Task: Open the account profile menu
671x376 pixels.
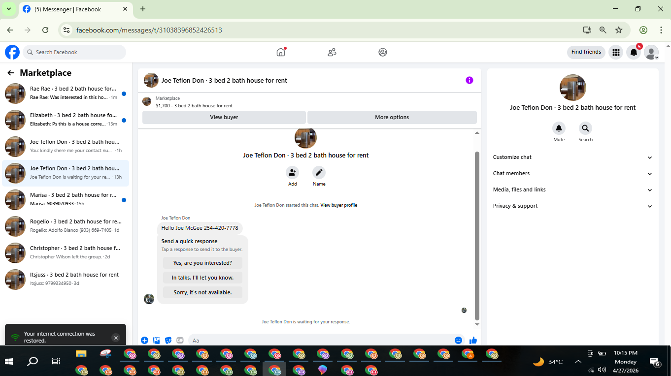Action: tap(651, 52)
